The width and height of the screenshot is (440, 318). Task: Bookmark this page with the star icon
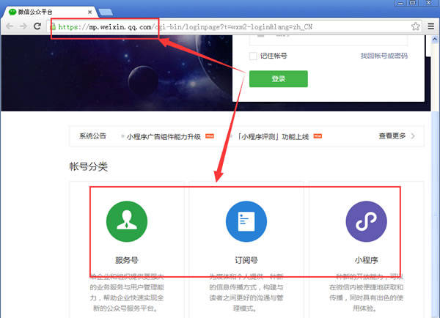coord(416,26)
